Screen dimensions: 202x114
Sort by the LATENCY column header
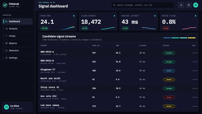click(143, 46)
